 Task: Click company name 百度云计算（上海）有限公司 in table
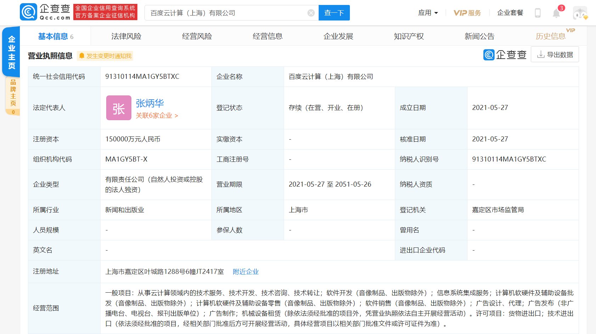coord(331,77)
